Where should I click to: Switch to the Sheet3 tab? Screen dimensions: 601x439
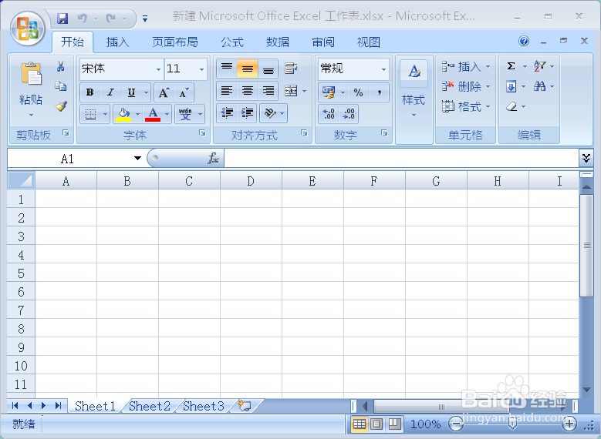point(204,406)
